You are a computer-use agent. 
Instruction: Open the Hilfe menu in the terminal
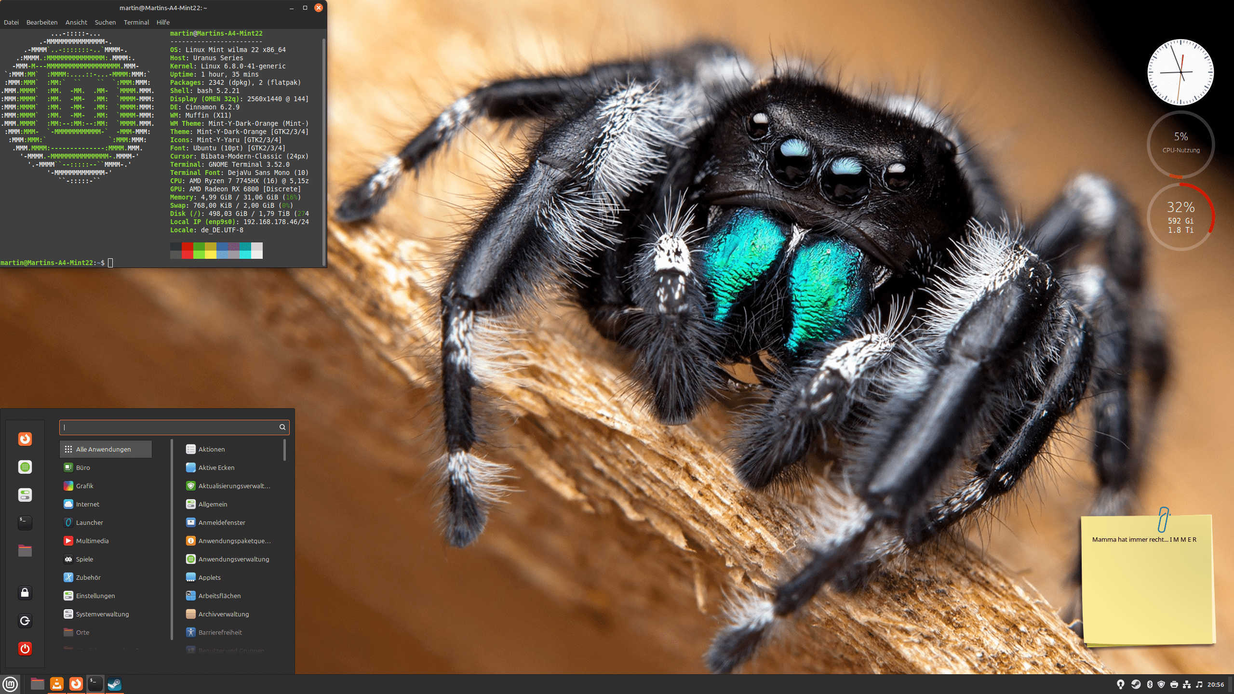(163, 22)
